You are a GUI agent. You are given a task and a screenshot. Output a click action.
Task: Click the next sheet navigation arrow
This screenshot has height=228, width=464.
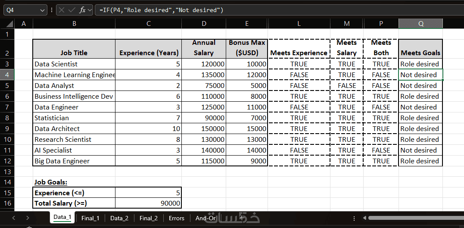point(28,218)
